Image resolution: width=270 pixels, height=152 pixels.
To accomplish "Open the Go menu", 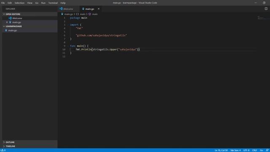I will tap(37, 3).
